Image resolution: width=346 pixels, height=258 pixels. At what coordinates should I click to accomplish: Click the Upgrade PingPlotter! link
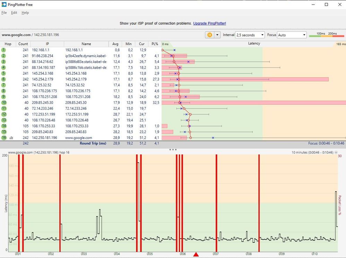click(209, 23)
